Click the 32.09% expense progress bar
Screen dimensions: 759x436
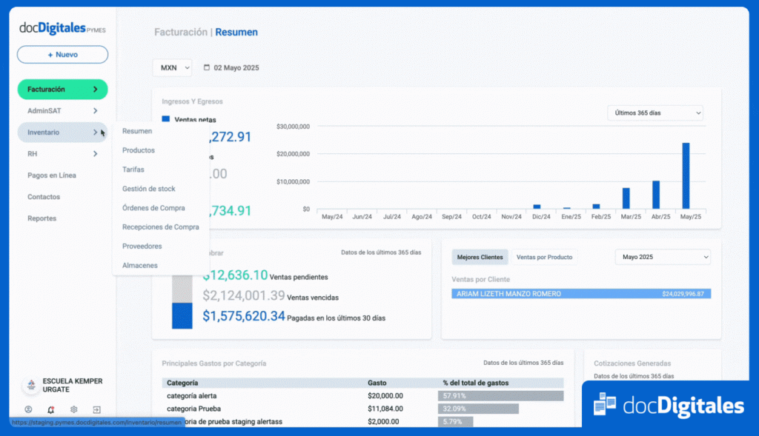[x=478, y=409]
